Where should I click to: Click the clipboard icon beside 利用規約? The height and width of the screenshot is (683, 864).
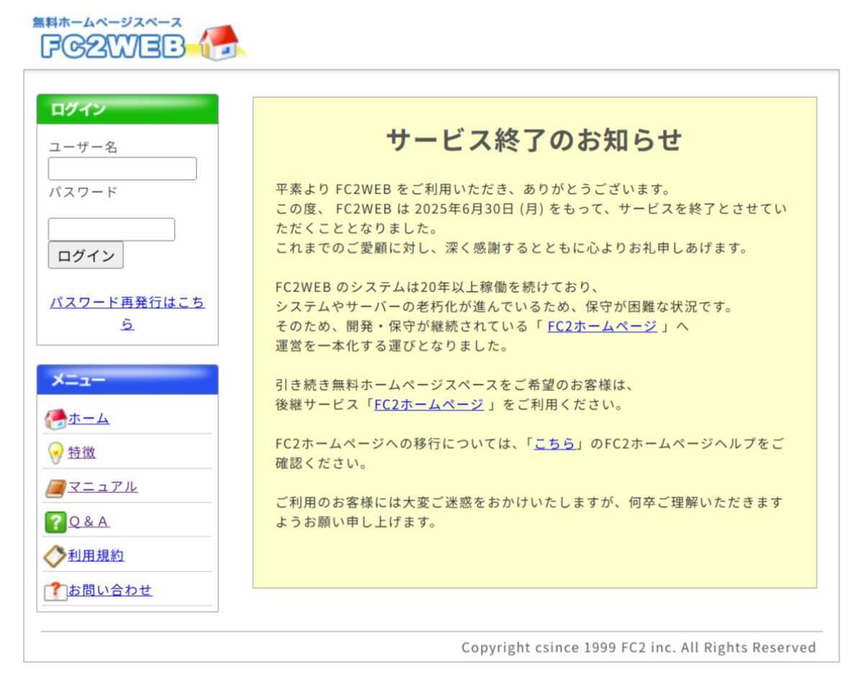pos(55,556)
